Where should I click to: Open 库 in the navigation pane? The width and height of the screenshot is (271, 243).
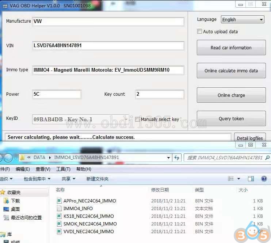[9, 234]
